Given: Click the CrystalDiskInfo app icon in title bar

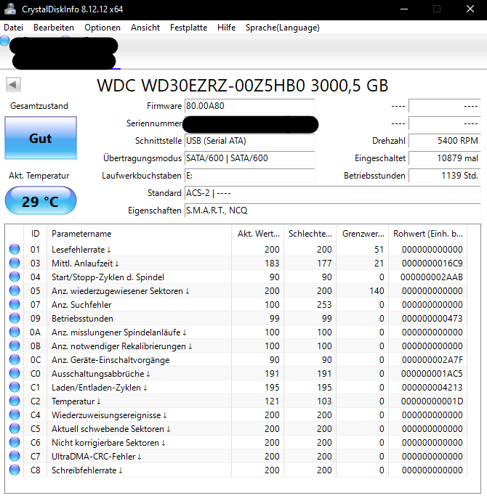Looking at the screenshot, I should click(10, 9).
